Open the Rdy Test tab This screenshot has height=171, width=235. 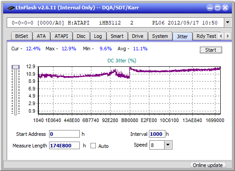pos(206,36)
